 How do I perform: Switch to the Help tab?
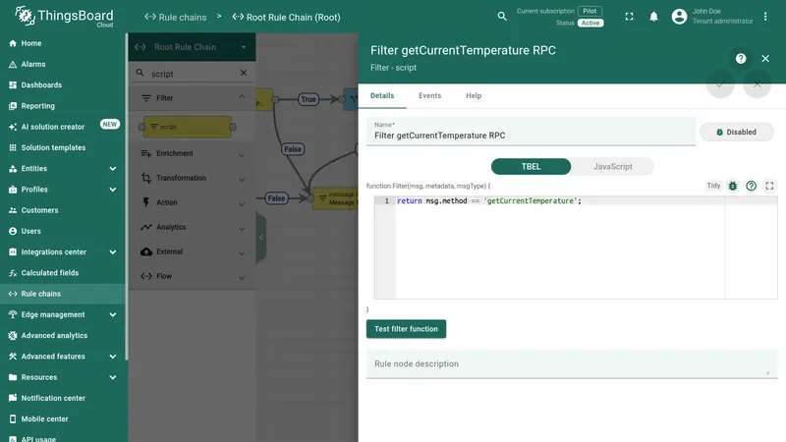click(474, 95)
